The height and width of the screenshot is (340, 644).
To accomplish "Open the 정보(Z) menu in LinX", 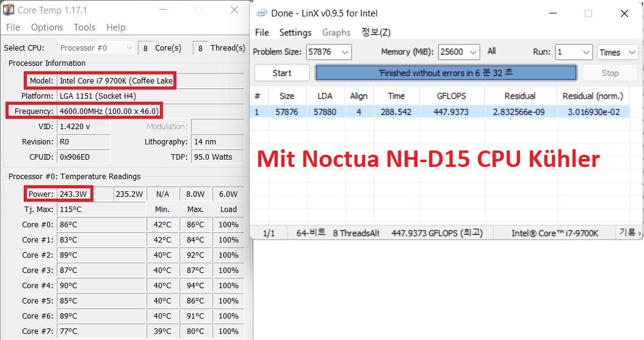I will 376,32.
